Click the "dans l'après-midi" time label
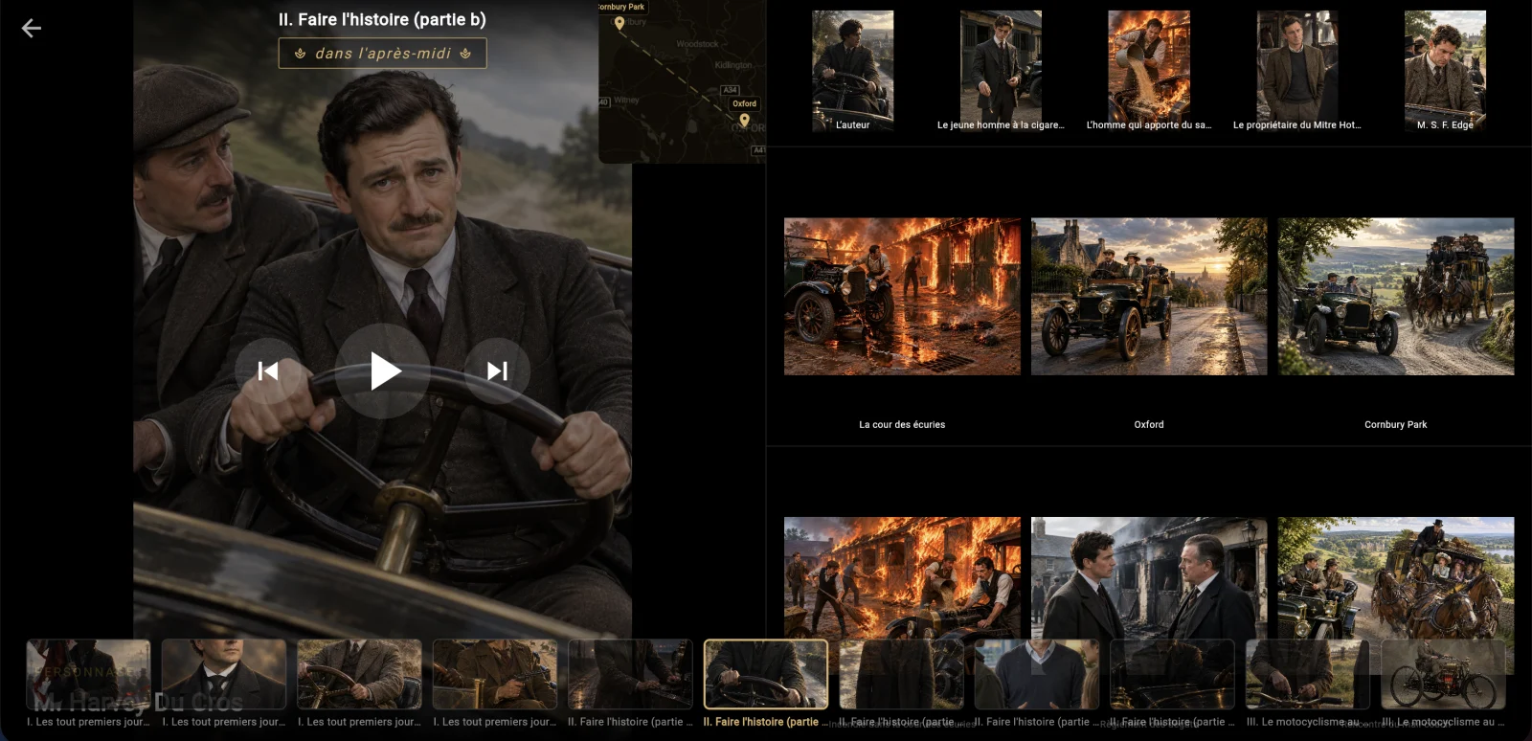 point(383,54)
